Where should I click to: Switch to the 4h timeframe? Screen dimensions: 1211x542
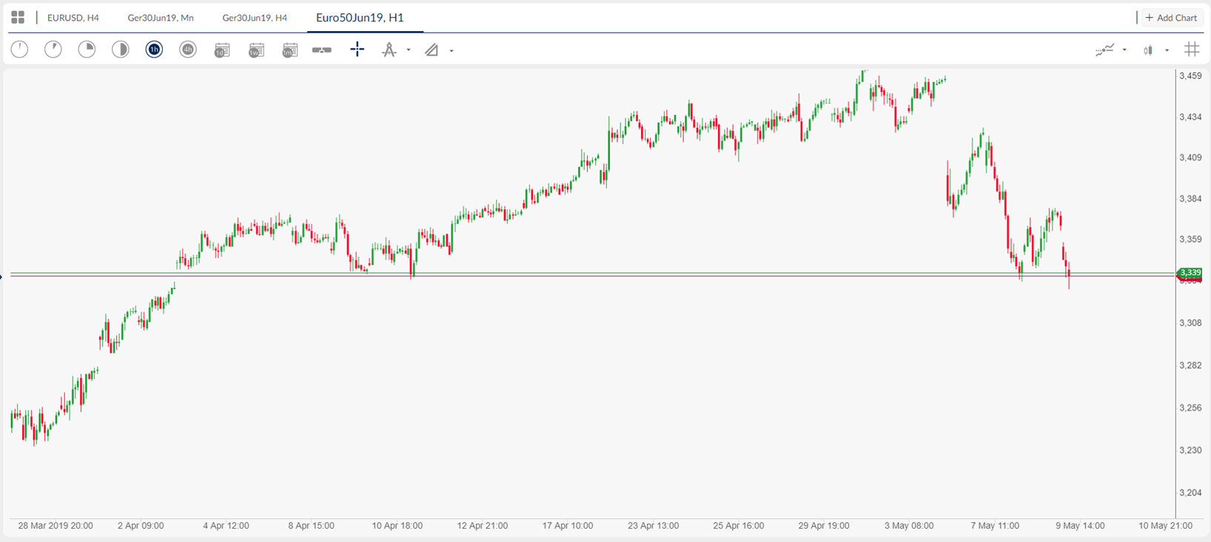click(x=188, y=50)
